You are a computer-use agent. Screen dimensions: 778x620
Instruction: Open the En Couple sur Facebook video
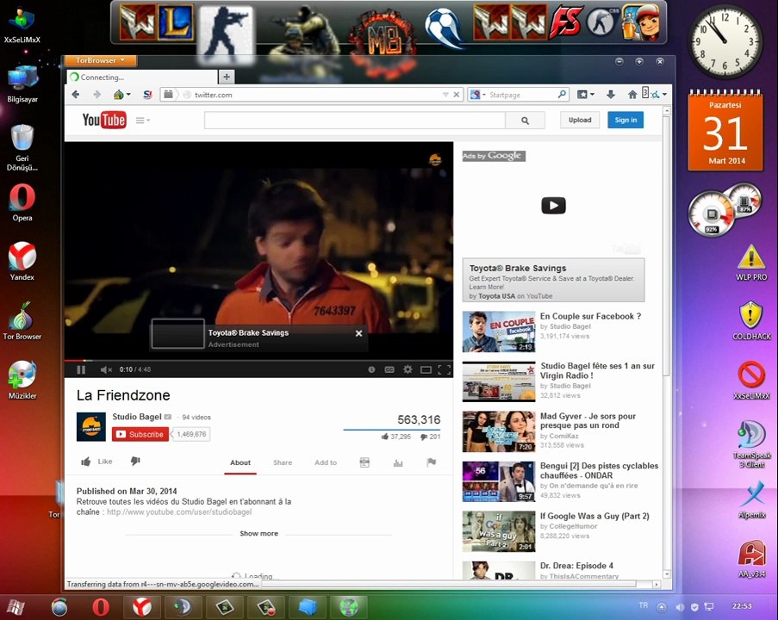[x=590, y=316]
